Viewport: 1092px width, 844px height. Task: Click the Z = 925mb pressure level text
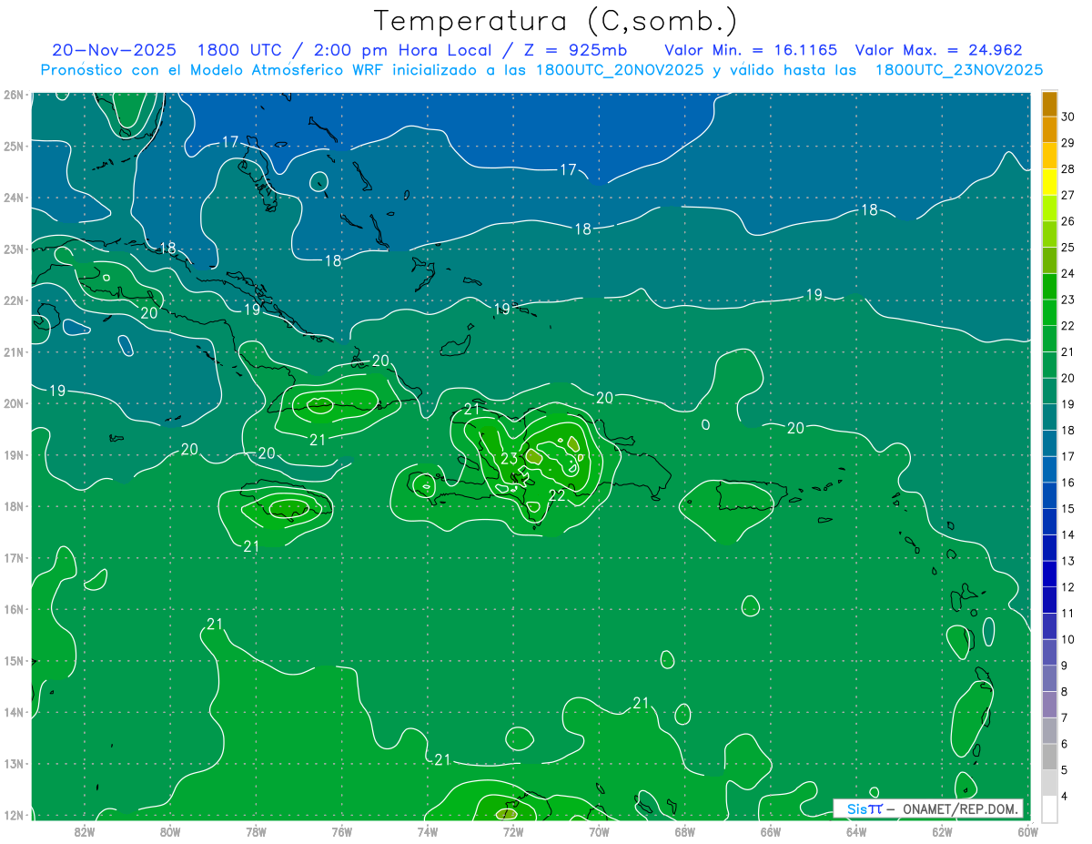pos(578,51)
